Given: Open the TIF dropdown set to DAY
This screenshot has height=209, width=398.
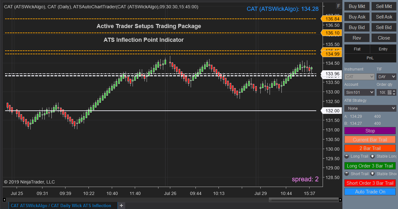Looking at the screenshot, I should 387,77.
